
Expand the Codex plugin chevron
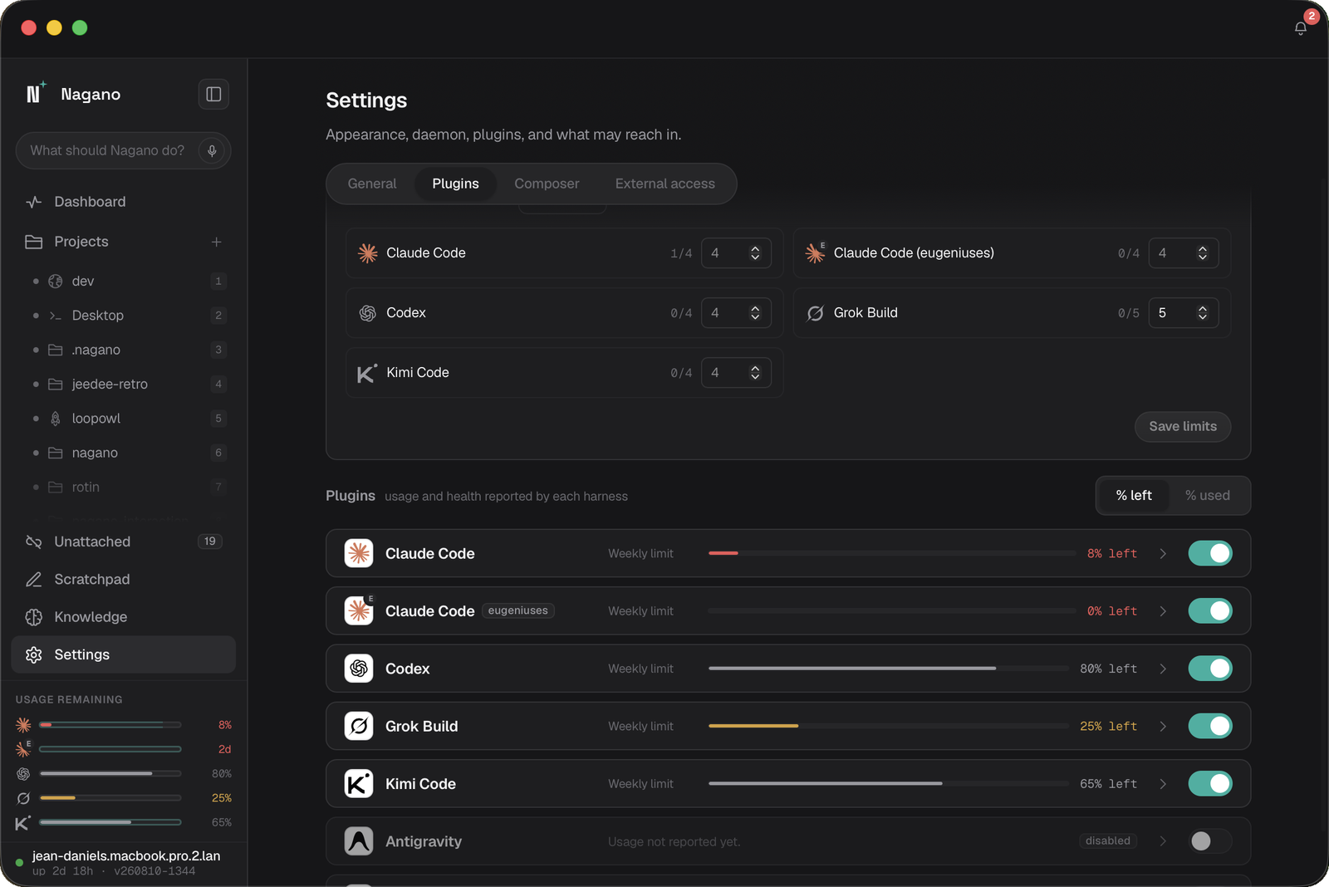(x=1163, y=669)
